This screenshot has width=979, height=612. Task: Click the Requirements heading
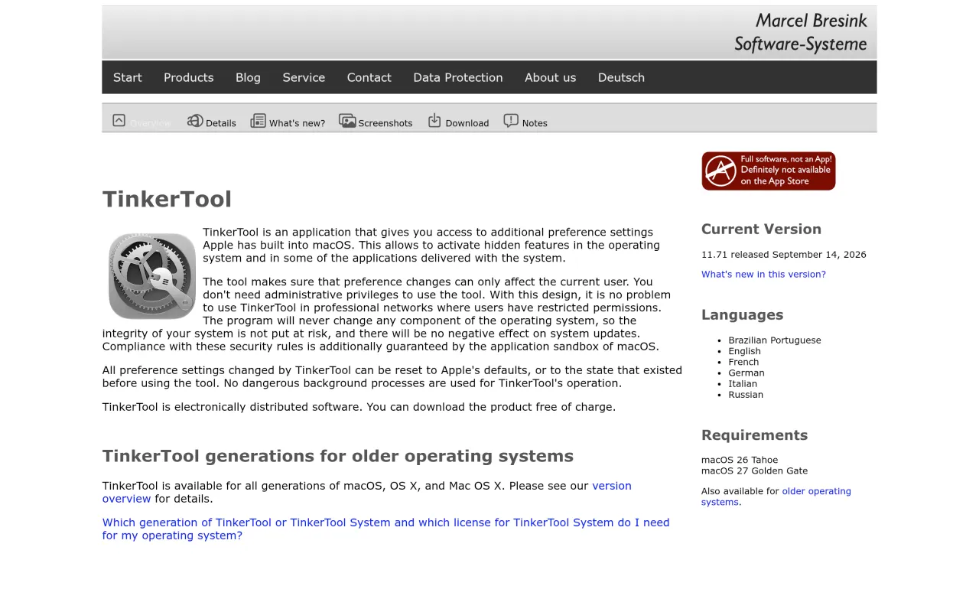coord(754,435)
